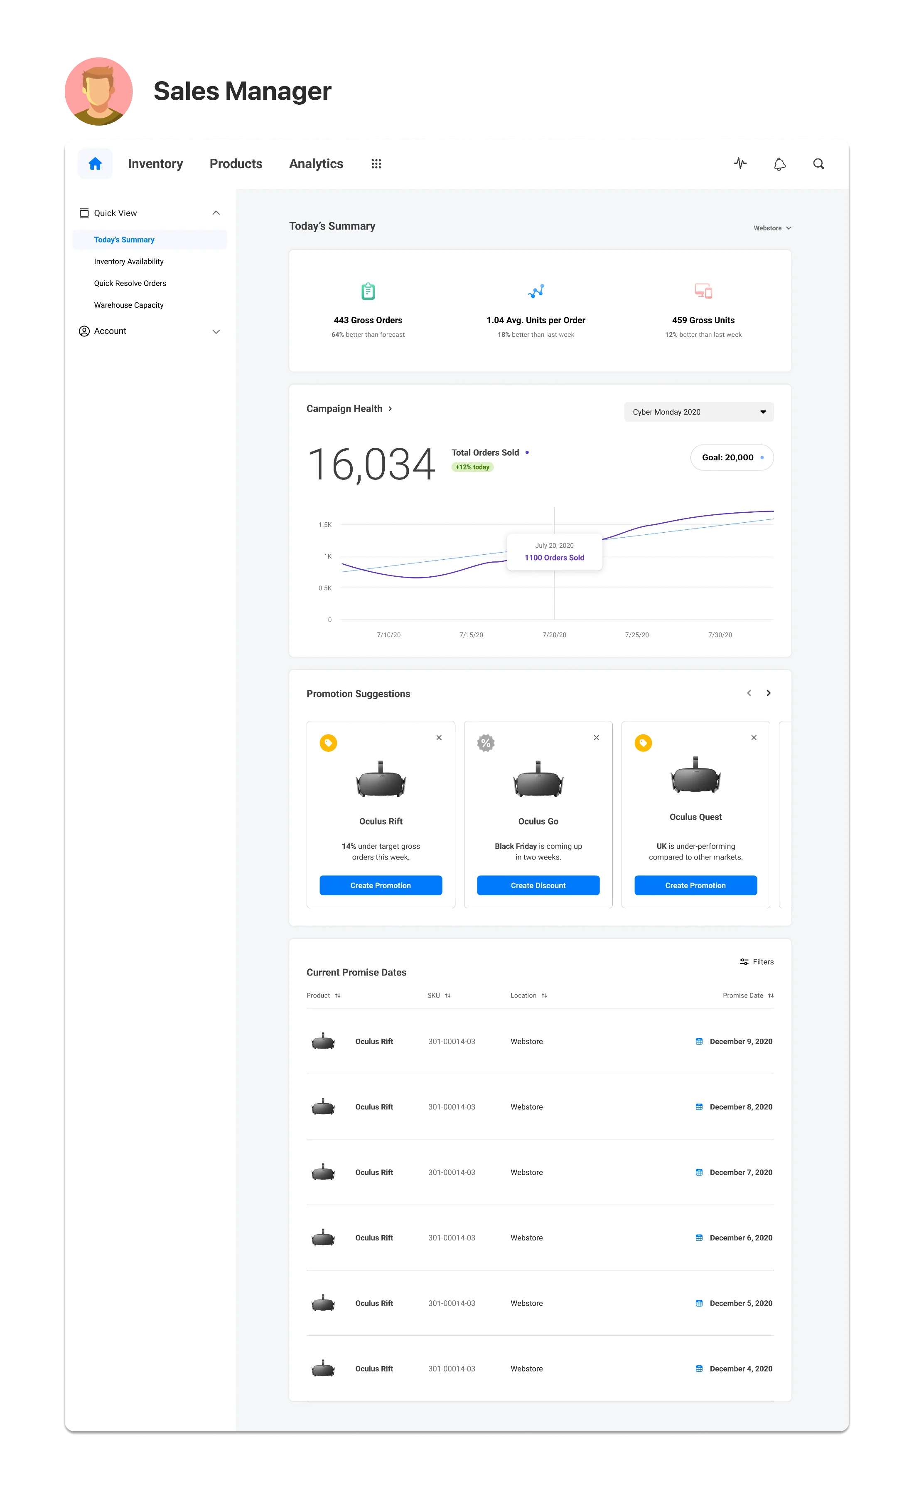914x1497 pixels.
Task: Click Create Discount for Oculus Go
Action: click(x=538, y=885)
